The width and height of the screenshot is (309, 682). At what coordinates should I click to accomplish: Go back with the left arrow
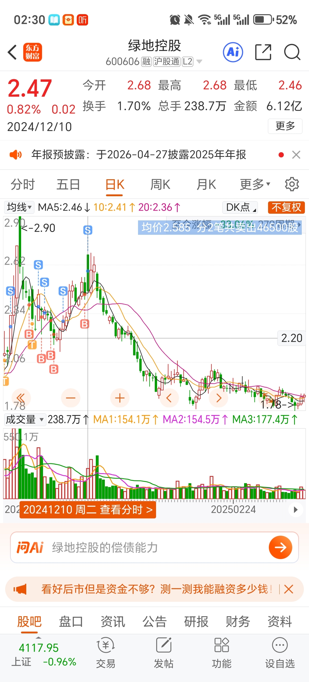[x=12, y=52]
